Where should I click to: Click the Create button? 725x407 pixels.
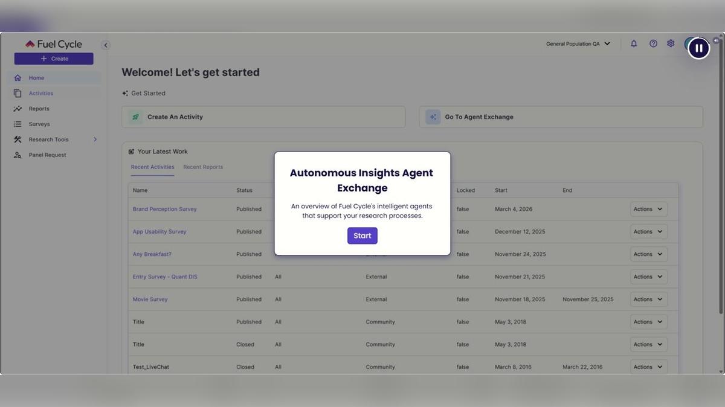pos(54,59)
